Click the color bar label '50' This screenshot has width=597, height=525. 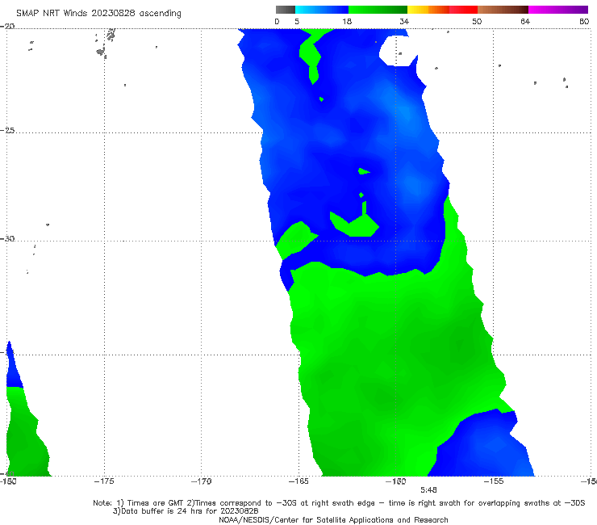tap(477, 22)
